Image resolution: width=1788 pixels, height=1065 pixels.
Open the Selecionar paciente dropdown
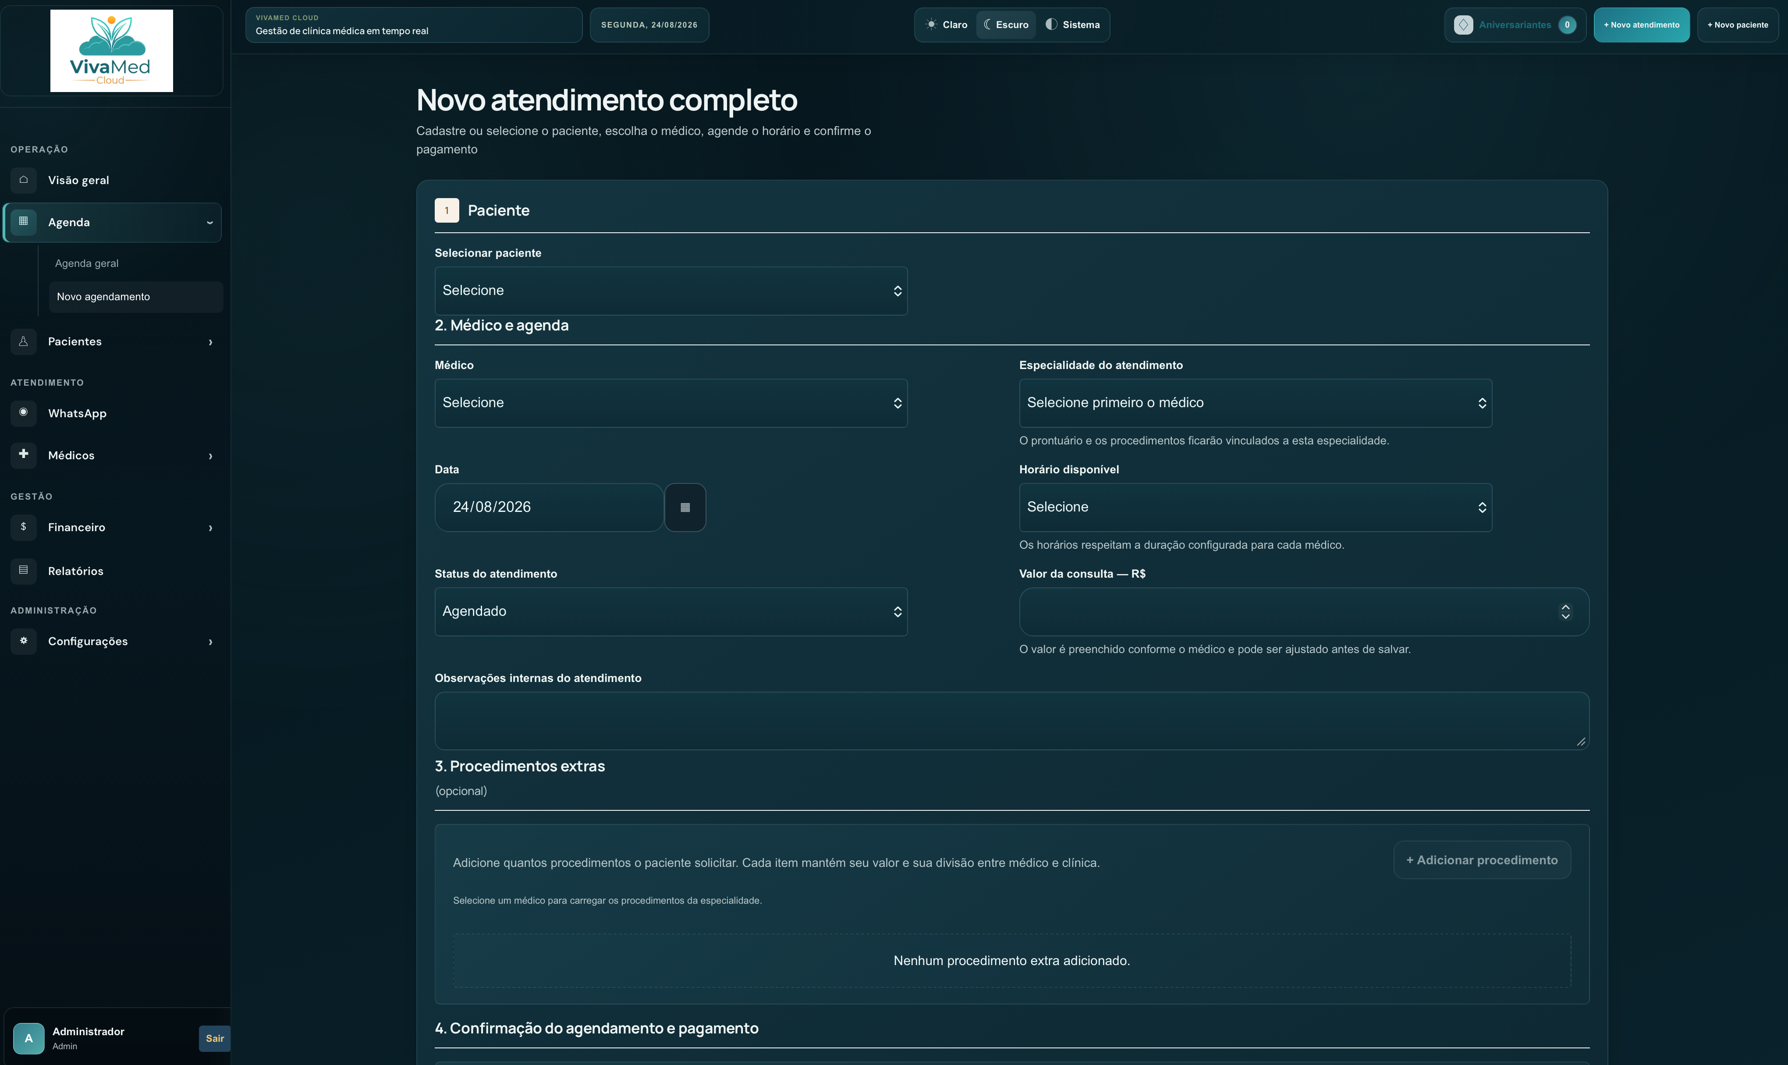pyautogui.click(x=671, y=291)
